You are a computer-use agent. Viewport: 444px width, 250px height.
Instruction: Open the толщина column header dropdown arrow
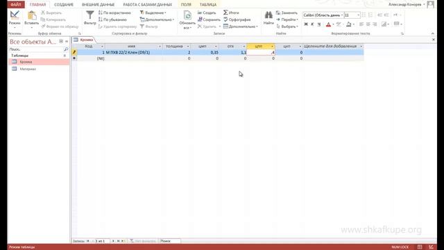coord(188,47)
